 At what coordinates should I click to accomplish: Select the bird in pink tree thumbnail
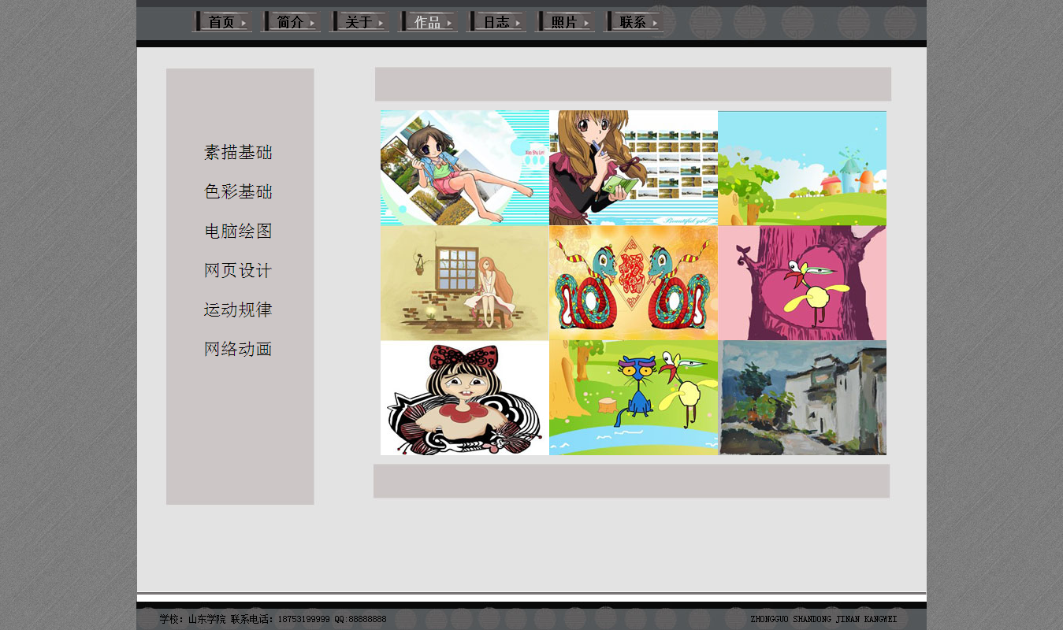(802, 283)
